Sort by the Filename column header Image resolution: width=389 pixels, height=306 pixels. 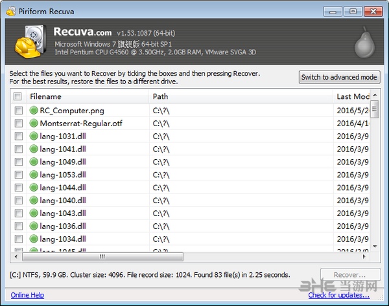pos(88,96)
